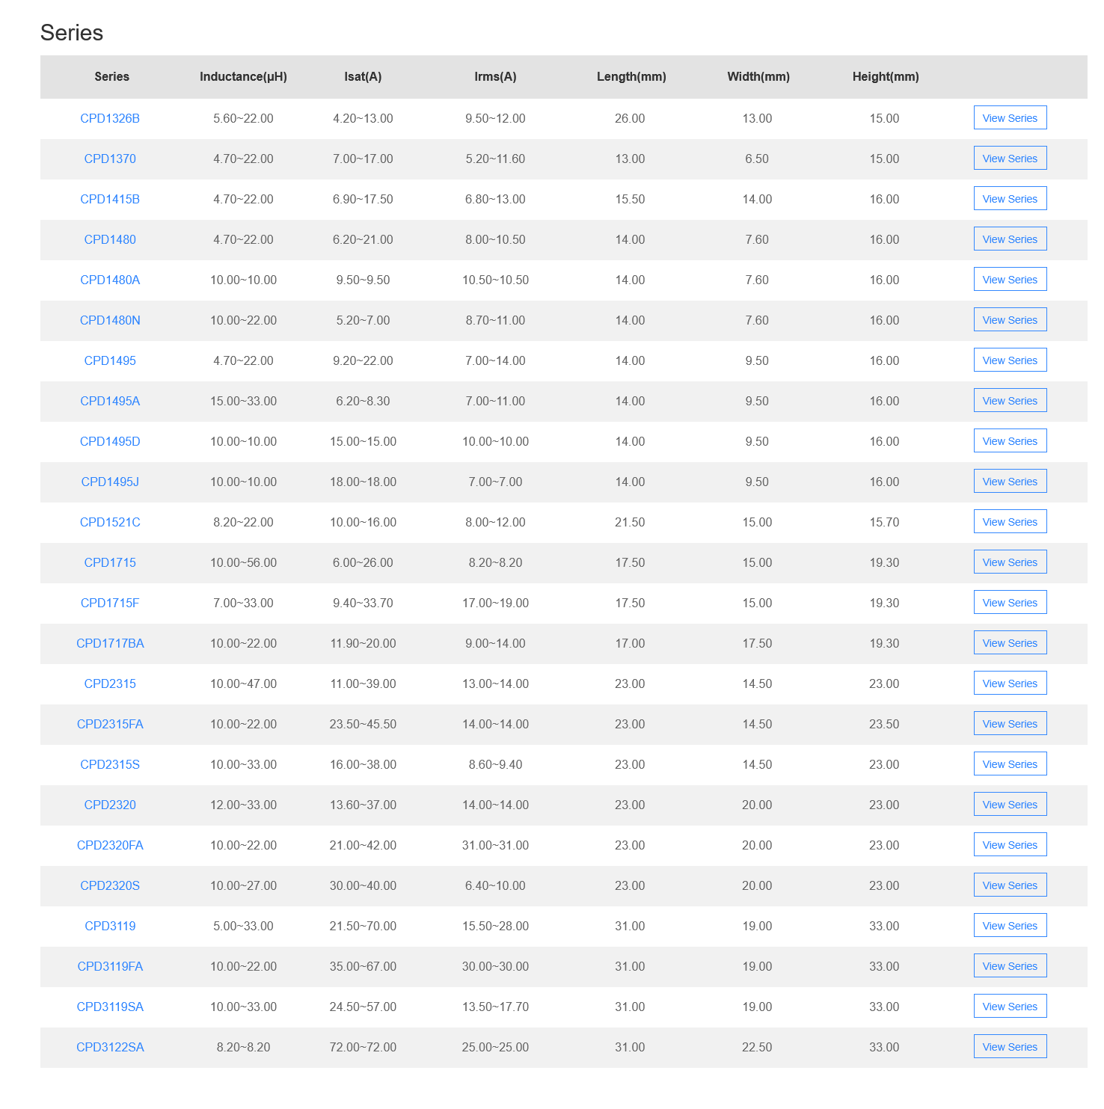Click View Series button for CPD1717BA
Image resolution: width=1104 pixels, height=1109 pixels.
coord(1010,642)
